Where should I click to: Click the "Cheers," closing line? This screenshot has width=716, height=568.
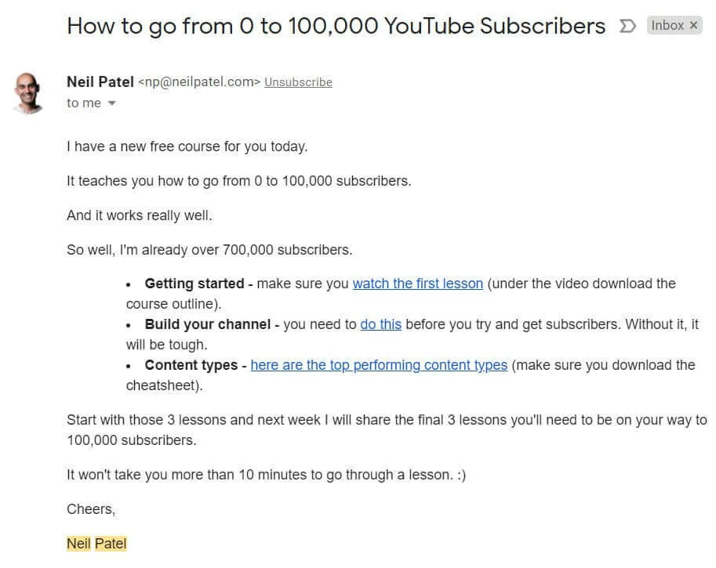point(91,509)
